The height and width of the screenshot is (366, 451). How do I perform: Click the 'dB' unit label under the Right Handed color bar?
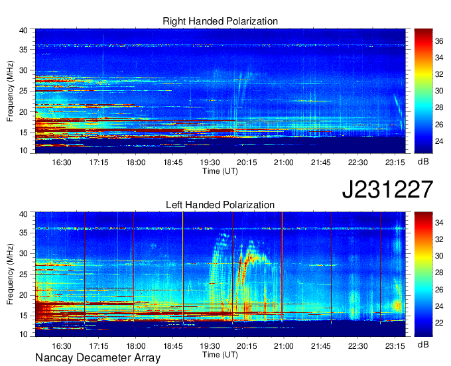(x=423, y=162)
